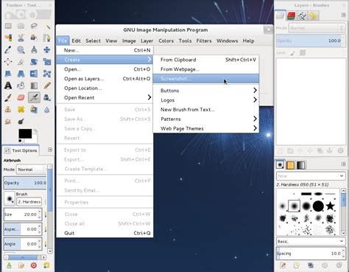The image size is (349, 272).
Task: Pick the Blur/Sharpen drop tool
Action: (47, 109)
